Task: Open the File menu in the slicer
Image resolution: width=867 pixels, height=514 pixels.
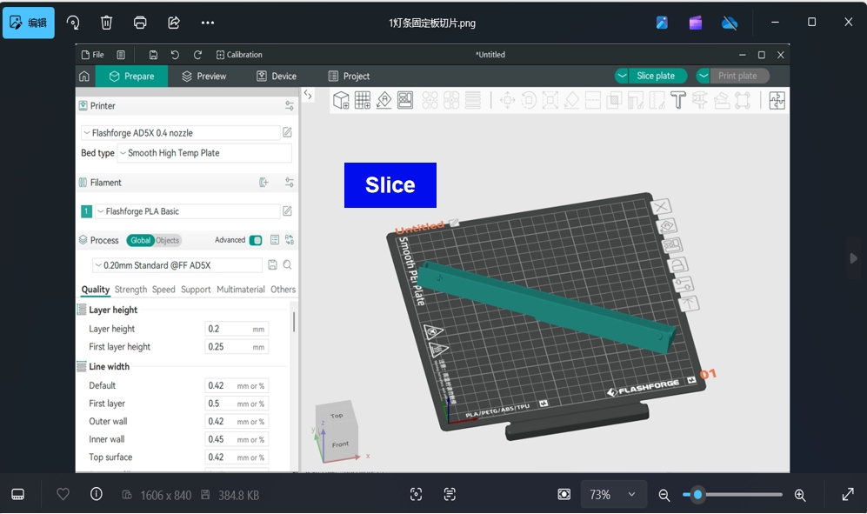Action: coord(93,55)
